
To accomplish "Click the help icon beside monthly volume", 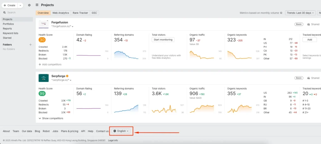I will coord(281,13).
